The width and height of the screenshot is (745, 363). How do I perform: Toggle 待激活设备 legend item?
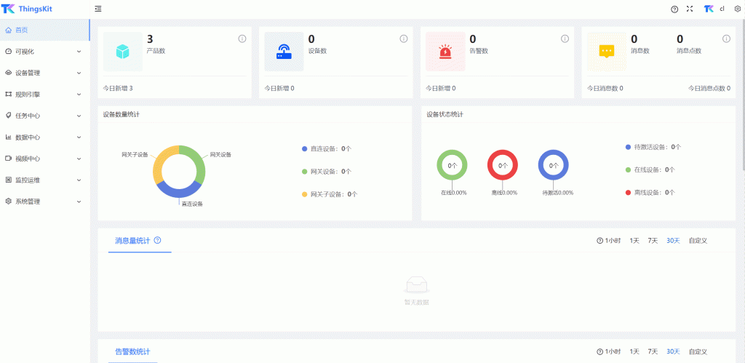coord(653,147)
